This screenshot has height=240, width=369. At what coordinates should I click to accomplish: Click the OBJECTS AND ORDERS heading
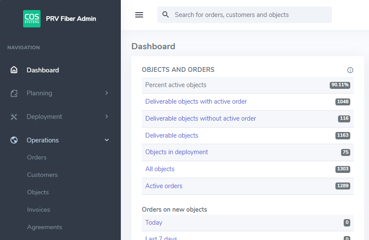pos(178,70)
